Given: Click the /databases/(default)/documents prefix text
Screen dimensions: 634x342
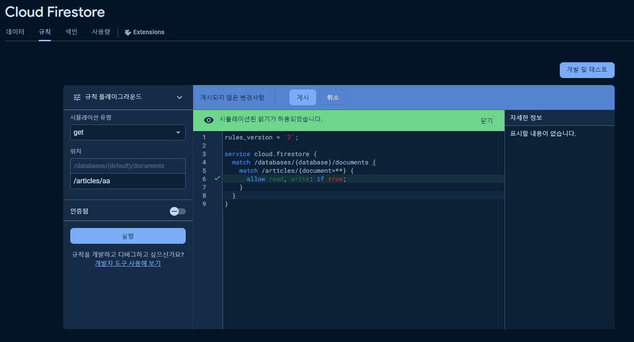Looking at the screenshot, I should [x=119, y=166].
